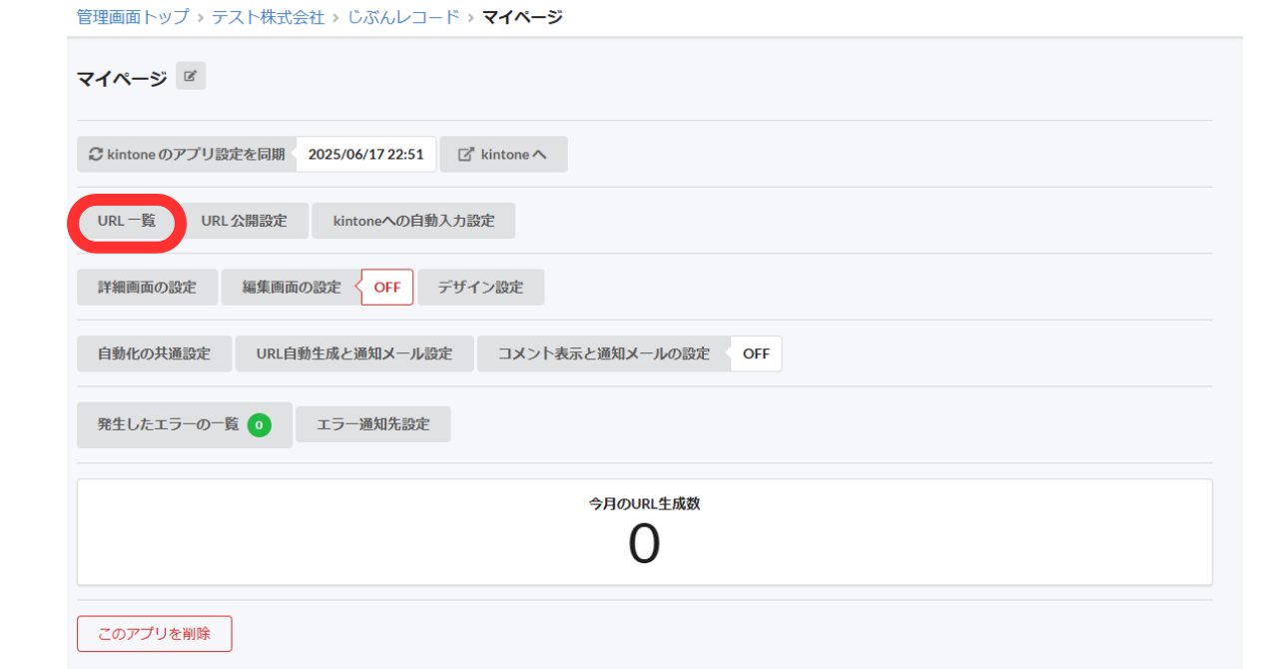1278x669 pixels.
Task: Click the 今月のURL生成数 label
Action: [x=645, y=504]
